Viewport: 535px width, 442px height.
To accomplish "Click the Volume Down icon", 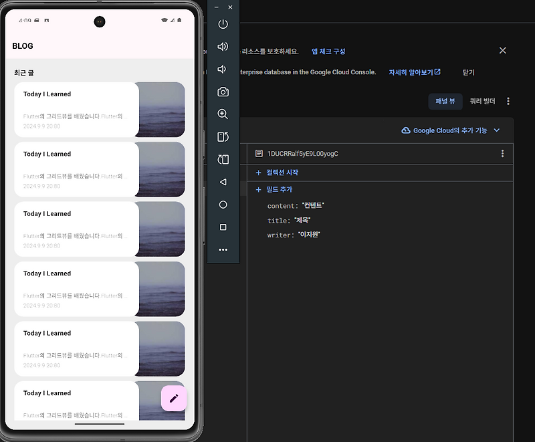I will [x=223, y=69].
